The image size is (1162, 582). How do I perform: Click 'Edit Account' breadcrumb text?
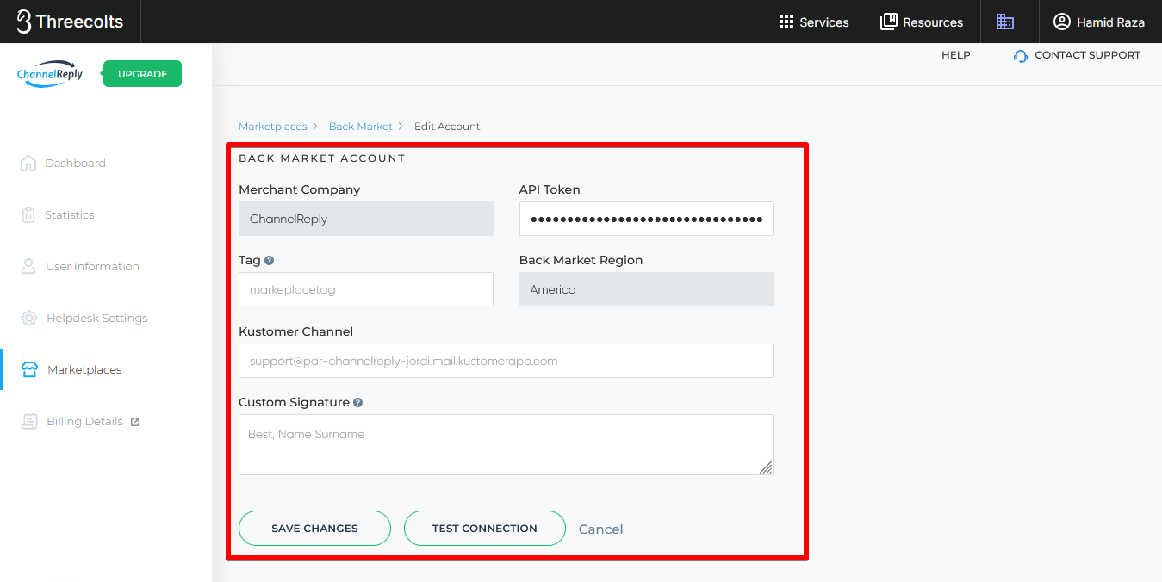447,126
